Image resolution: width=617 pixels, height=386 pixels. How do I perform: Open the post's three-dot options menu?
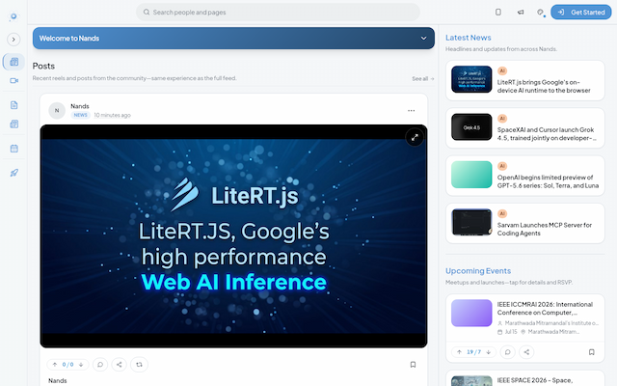(412, 111)
